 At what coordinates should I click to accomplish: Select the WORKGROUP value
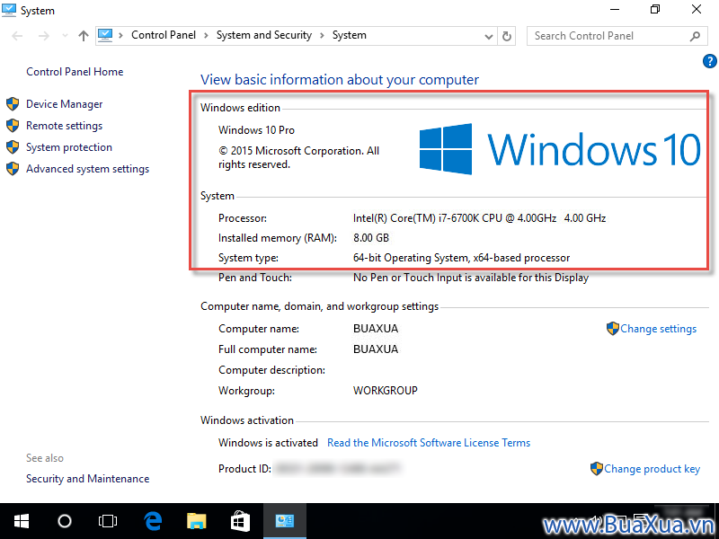click(x=386, y=391)
